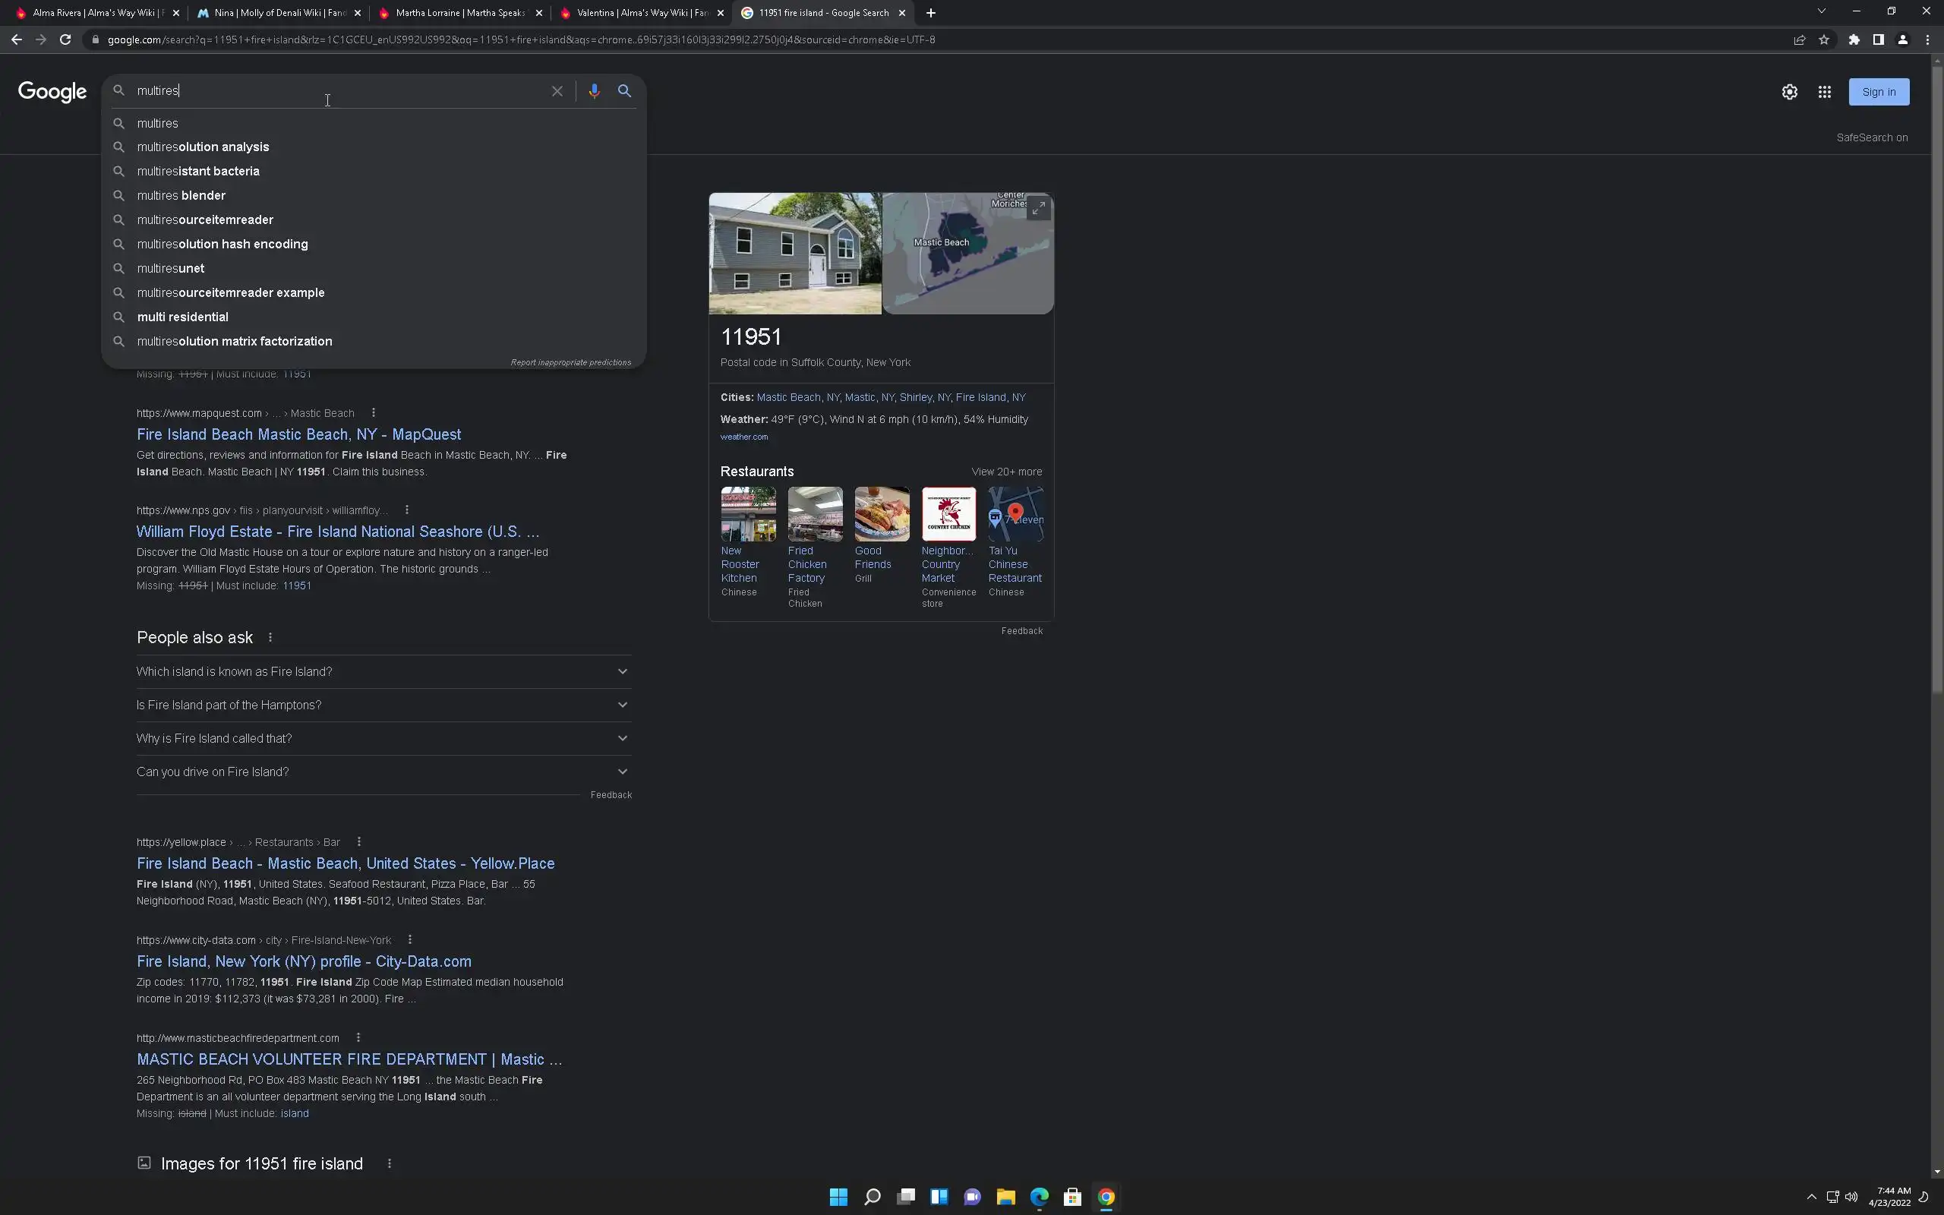Viewport: 1944px width, 1215px height.
Task: Open Microsoft Edge from the taskbar
Action: click(1039, 1197)
